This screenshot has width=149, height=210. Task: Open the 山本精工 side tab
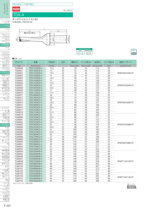click(x=5, y=197)
